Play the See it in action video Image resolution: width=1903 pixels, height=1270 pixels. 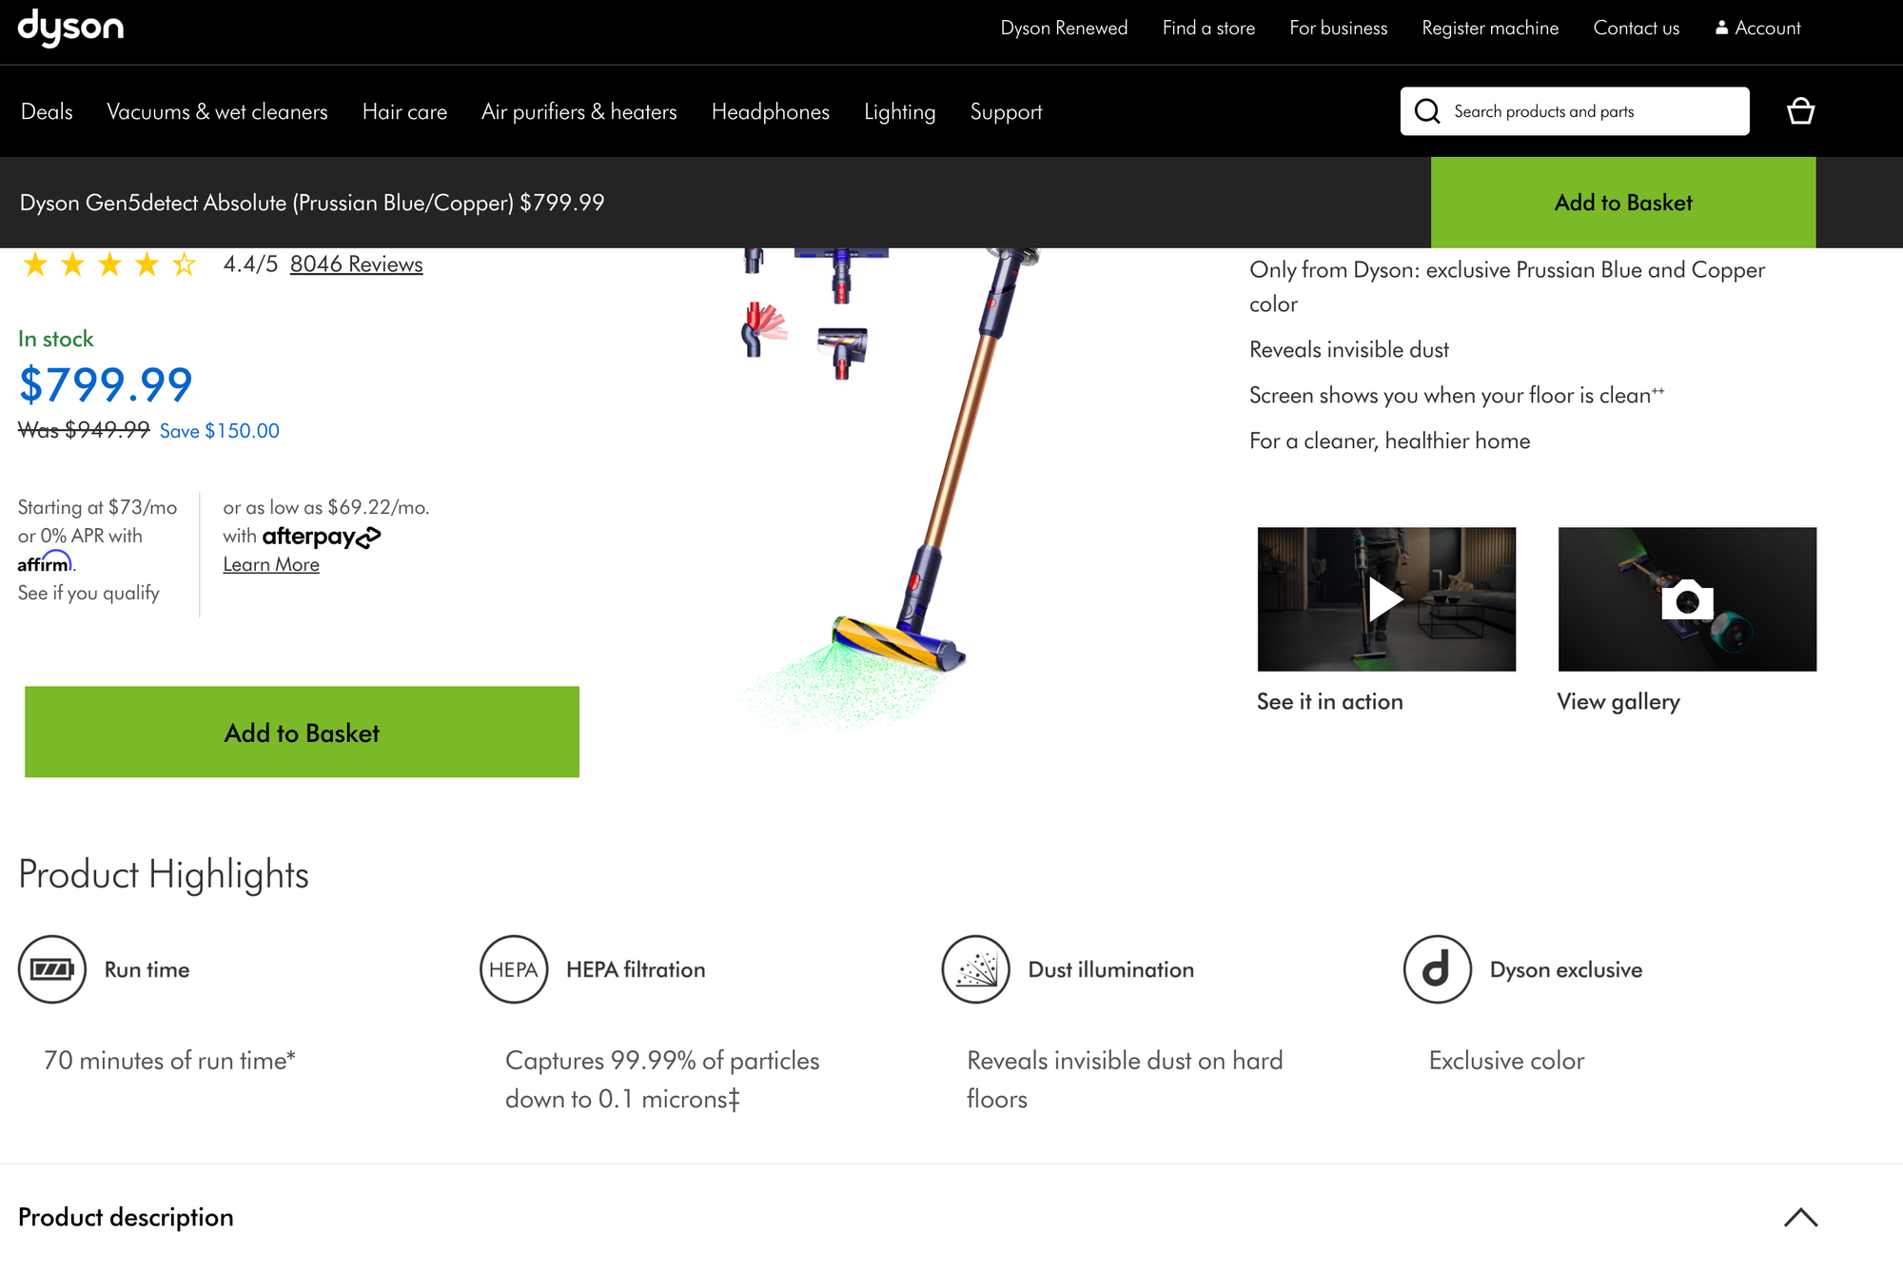[1386, 599]
